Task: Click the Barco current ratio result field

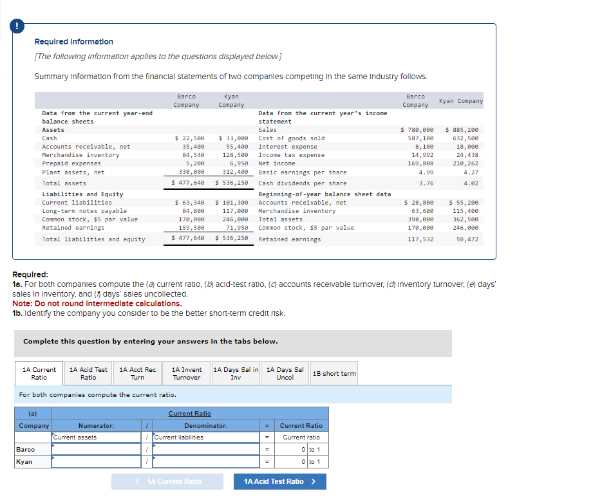Action: [x=290, y=449]
